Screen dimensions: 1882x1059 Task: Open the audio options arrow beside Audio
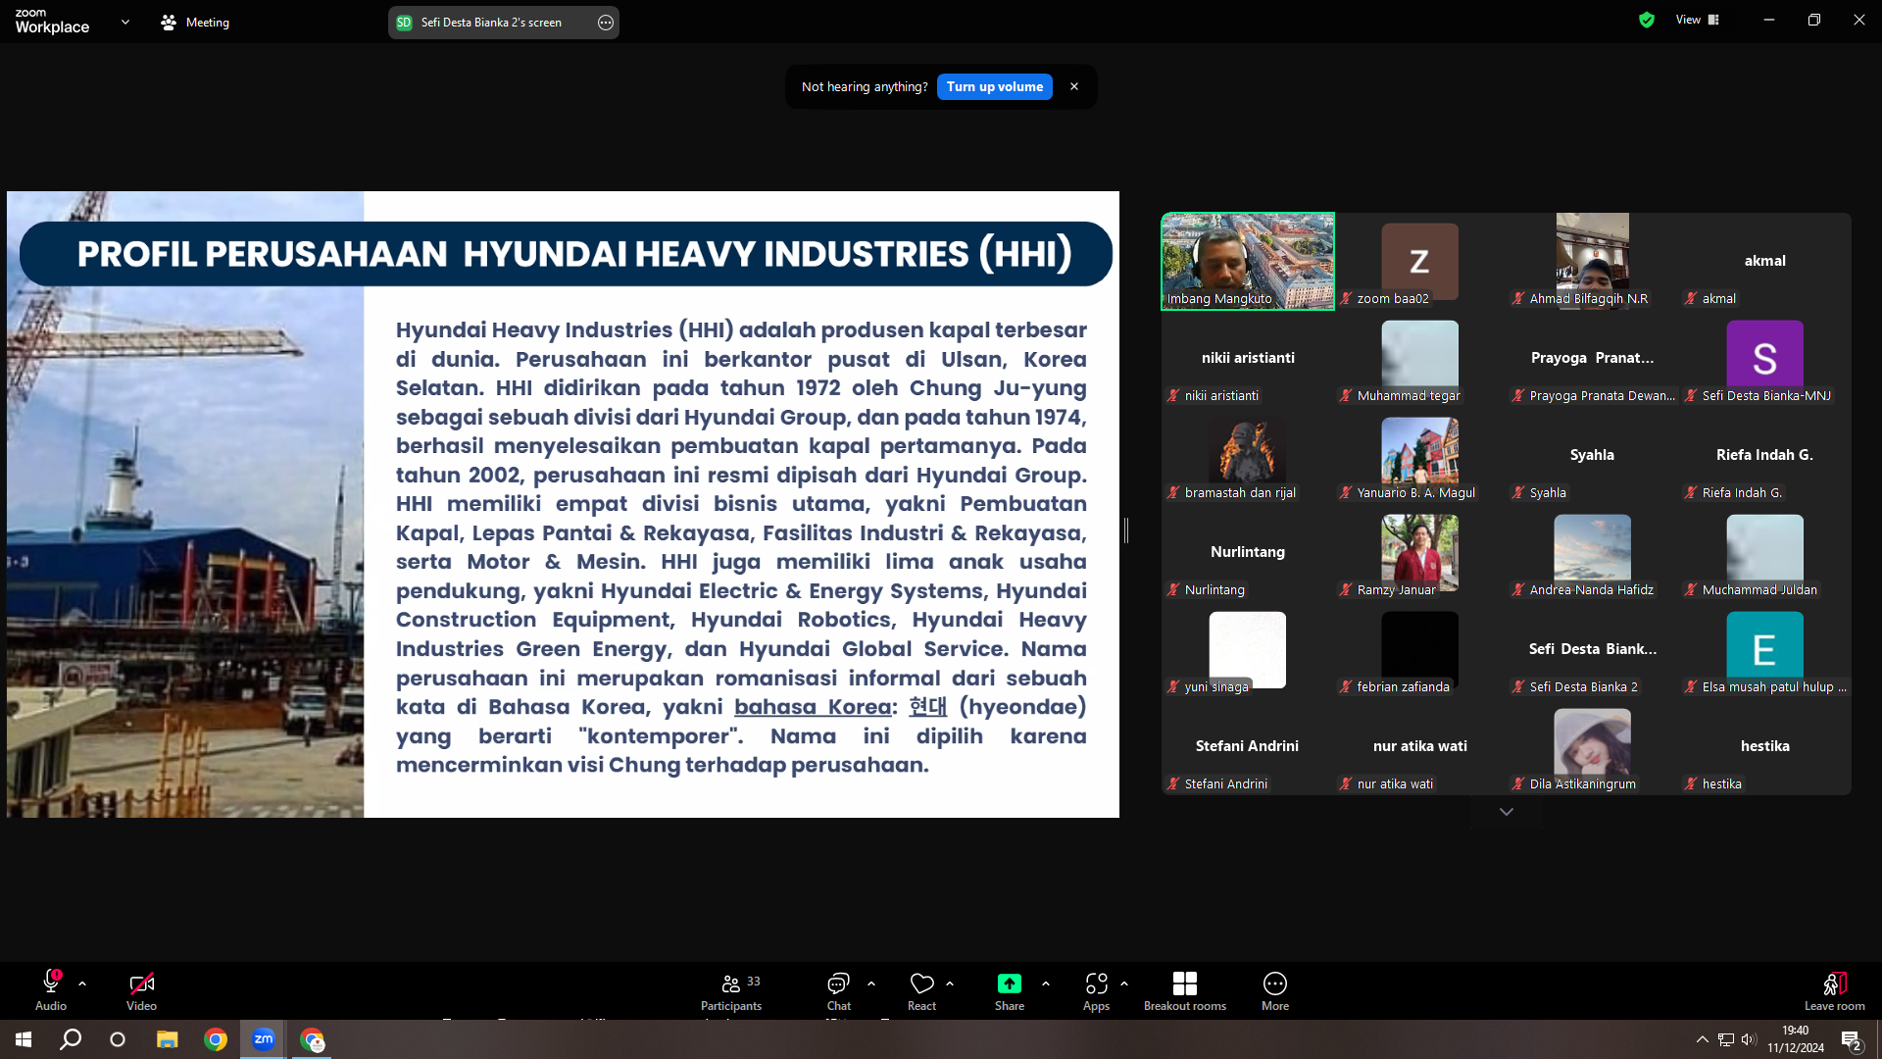pyautogui.click(x=82, y=983)
